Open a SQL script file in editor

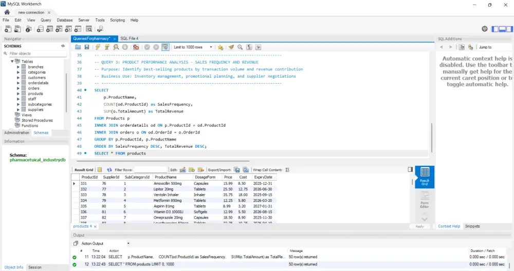click(78, 47)
